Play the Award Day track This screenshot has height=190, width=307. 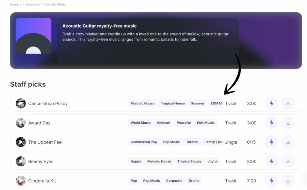pyautogui.click(x=21, y=123)
